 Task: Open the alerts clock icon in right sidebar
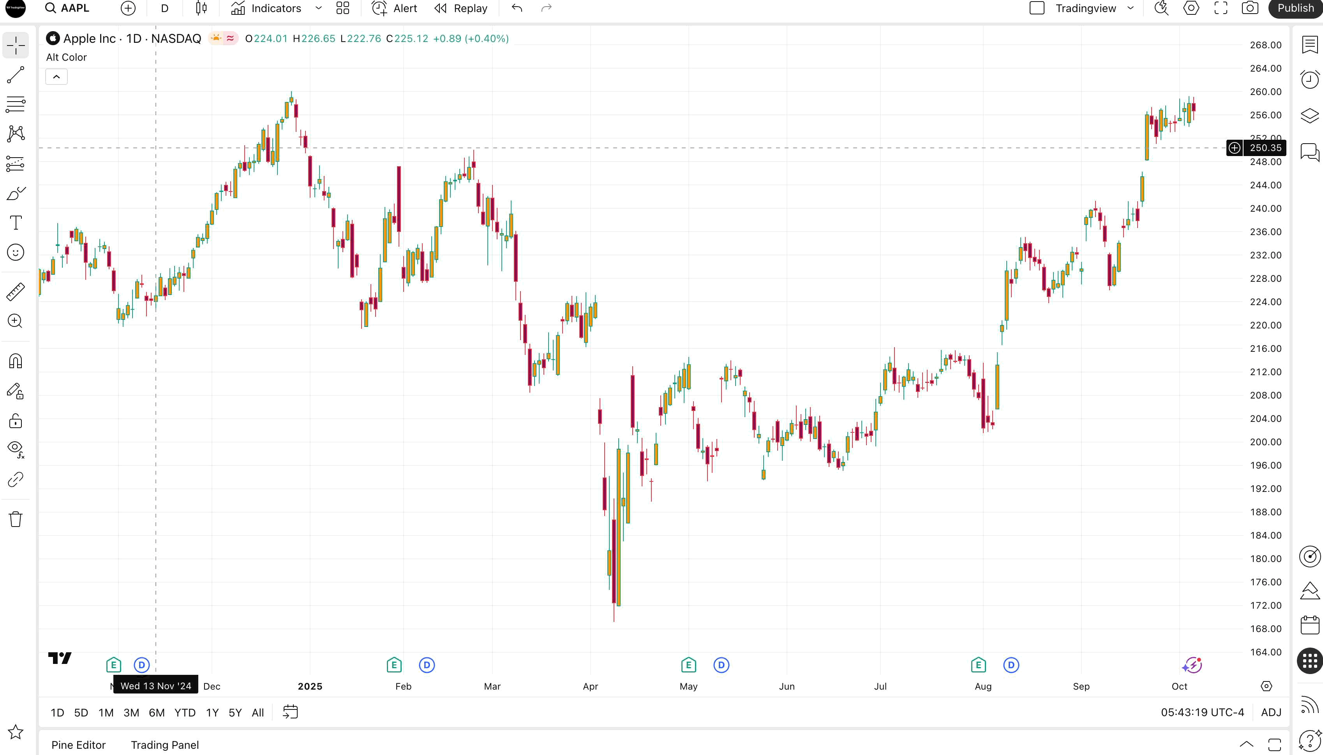(x=1309, y=79)
